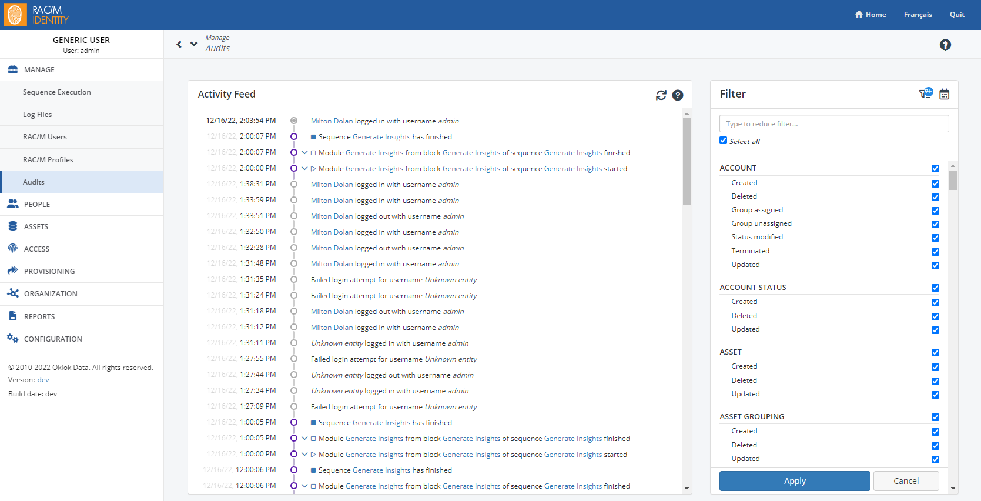Open Milton Dolan link in first feed entry
Viewport: 981px width, 501px height.
tap(332, 121)
